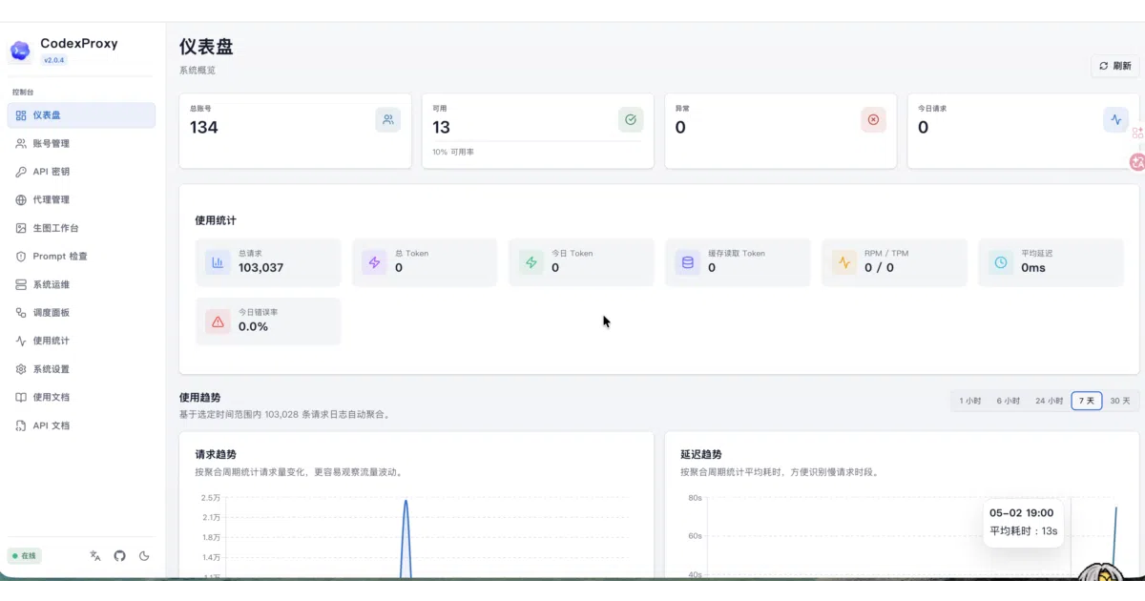Screen dimensions: 1145x601
Task: Click the 今日请求 pulse icon
Action: coord(1115,119)
